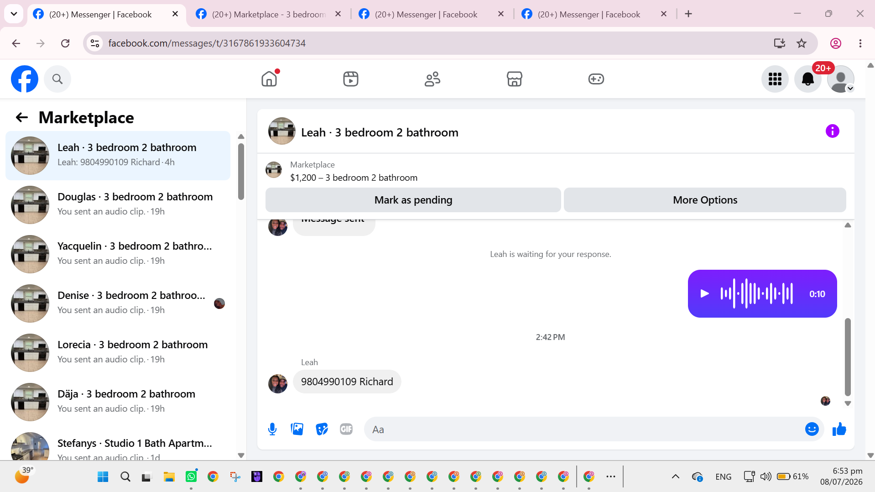Click the Facebook search magnifier icon

pos(57,79)
